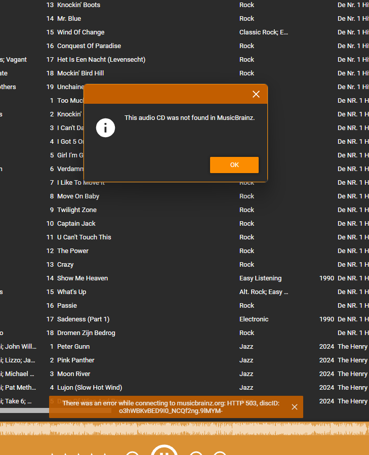
Task: Select the track Moon River
Action: point(73,374)
